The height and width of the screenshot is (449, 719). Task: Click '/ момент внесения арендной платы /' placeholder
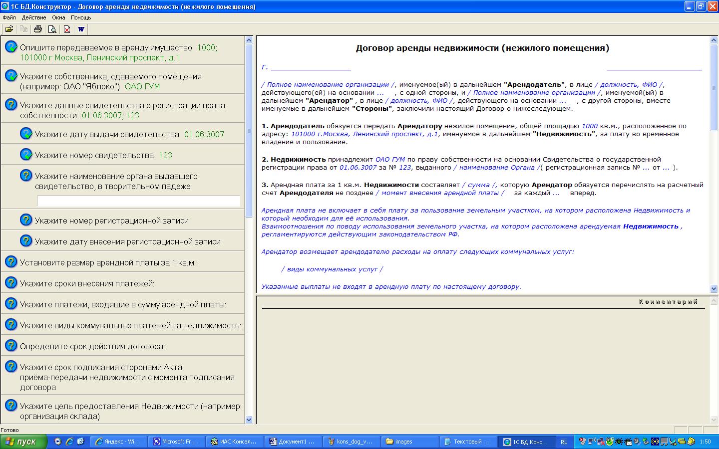click(439, 193)
